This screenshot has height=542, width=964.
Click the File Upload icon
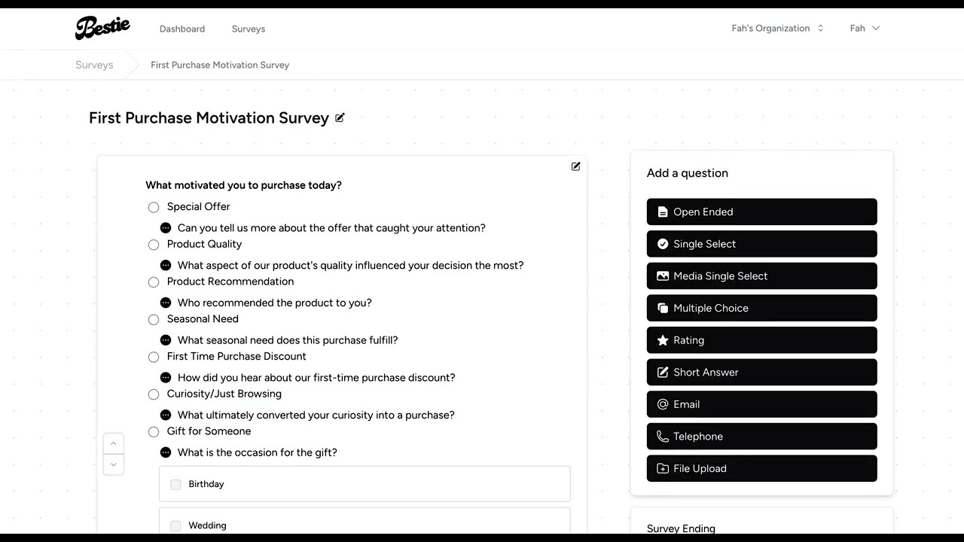(663, 468)
